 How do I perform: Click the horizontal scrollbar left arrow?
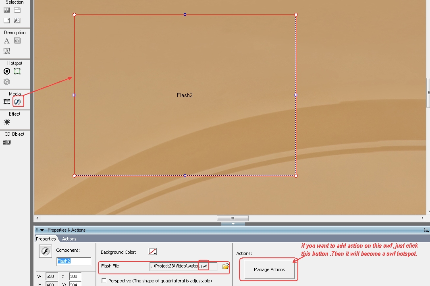pyautogui.click(x=37, y=218)
